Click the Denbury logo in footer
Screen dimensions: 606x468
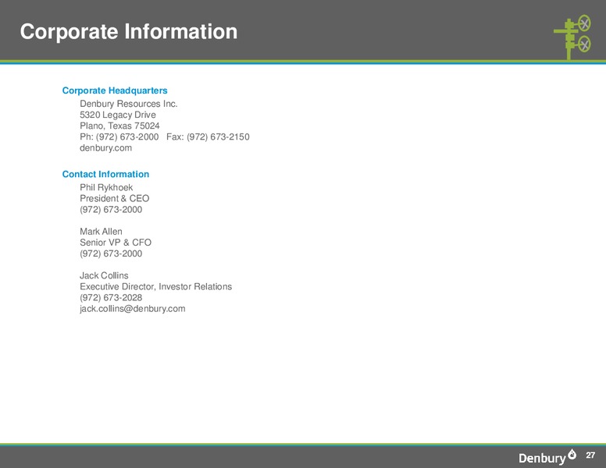[x=547, y=456]
